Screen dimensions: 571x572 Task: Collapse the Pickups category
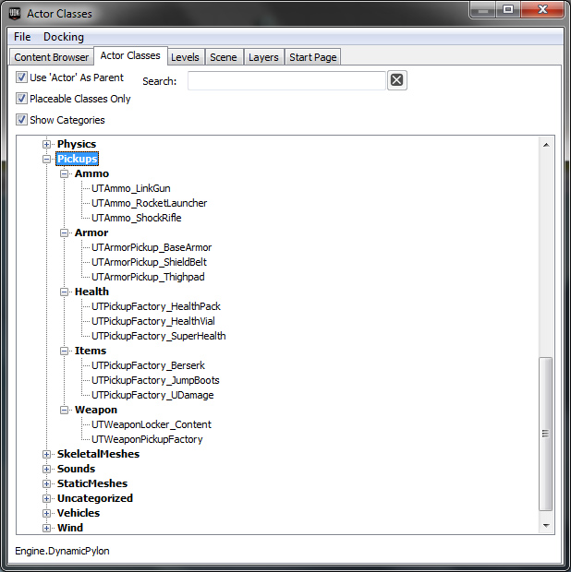pyautogui.click(x=46, y=159)
